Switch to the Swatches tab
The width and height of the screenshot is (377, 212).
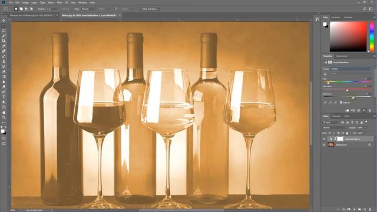[x=336, y=18]
